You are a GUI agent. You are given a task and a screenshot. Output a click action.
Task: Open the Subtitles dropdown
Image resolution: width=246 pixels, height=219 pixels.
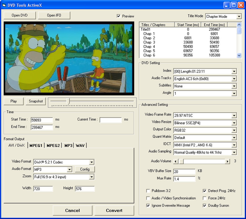205,86
